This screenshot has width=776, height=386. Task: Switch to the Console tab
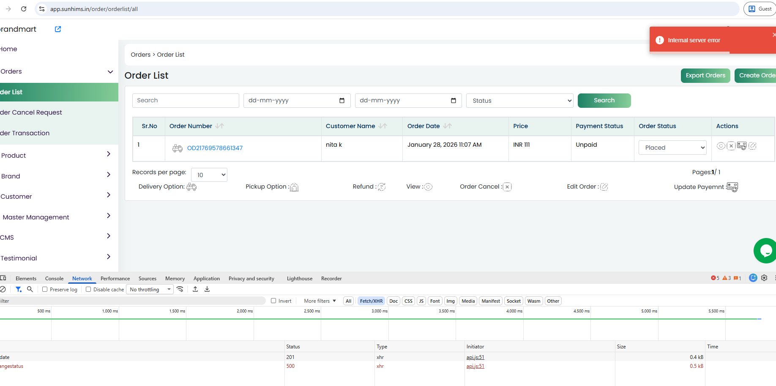pyautogui.click(x=54, y=279)
